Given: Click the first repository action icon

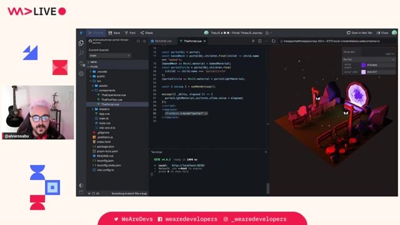Looking at the screenshot, I should [x=138, y=41].
